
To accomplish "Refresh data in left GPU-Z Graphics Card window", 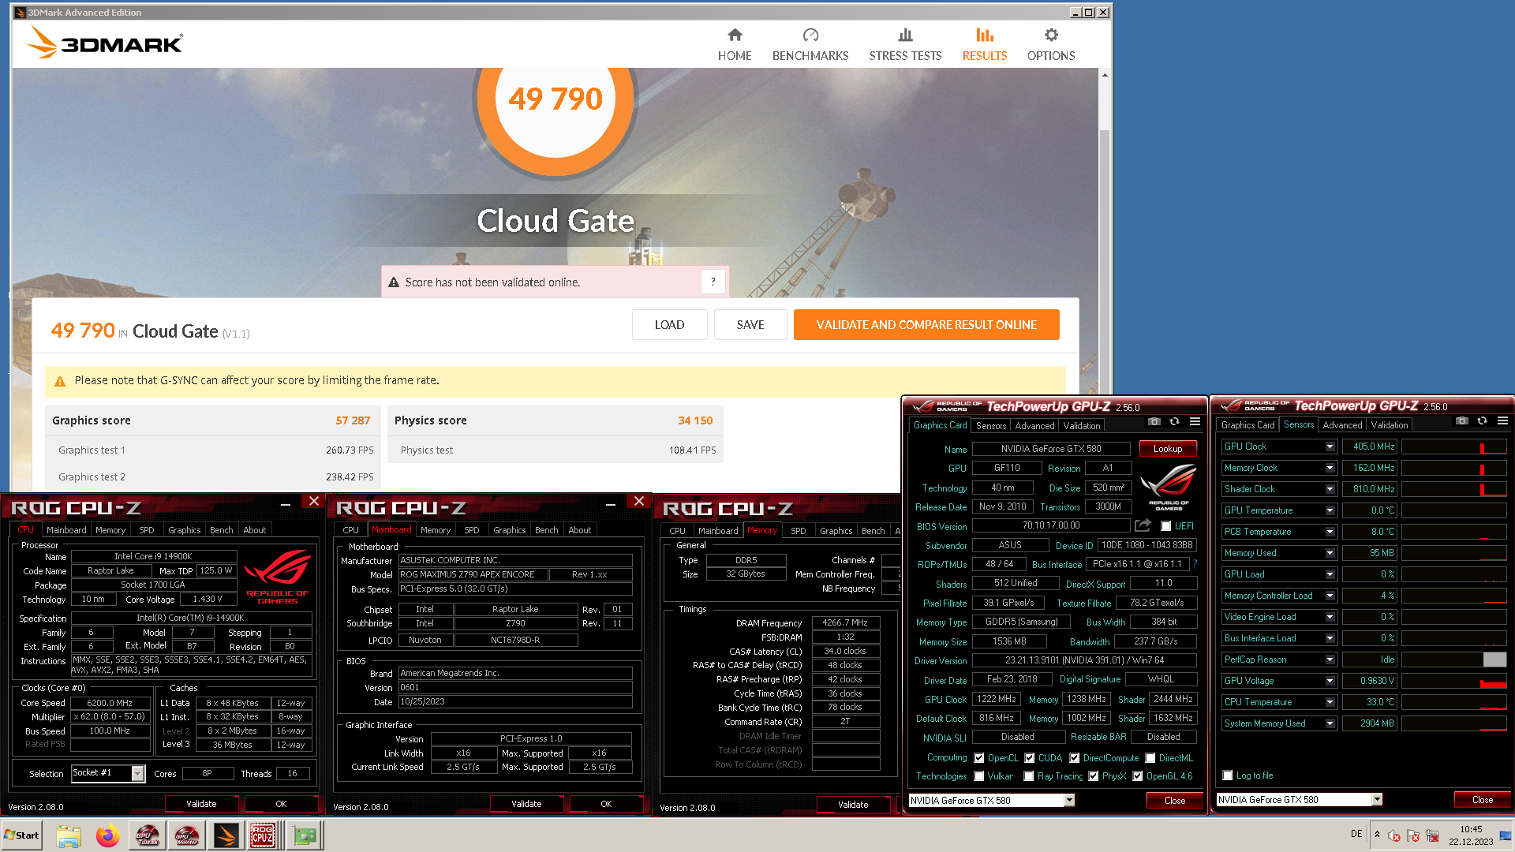I will pos(1174,421).
